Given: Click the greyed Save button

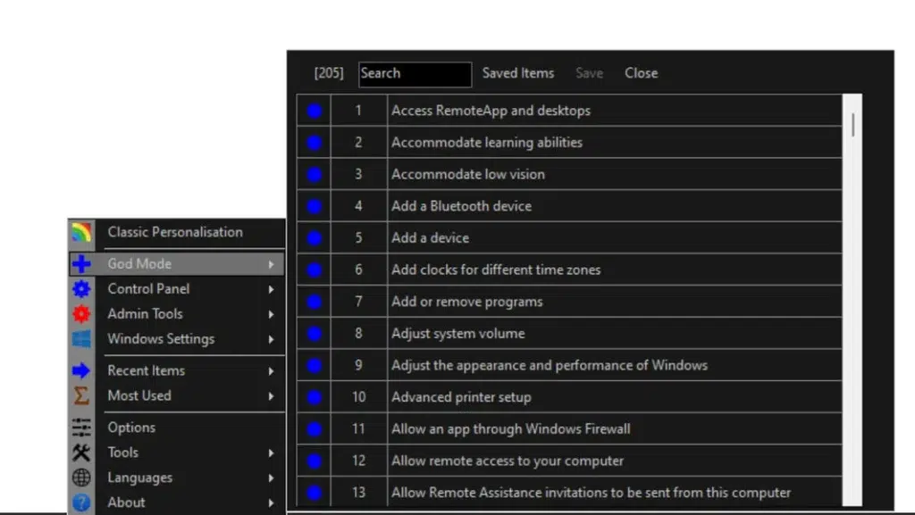Looking at the screenshot, I should click(x=590, y=73).
